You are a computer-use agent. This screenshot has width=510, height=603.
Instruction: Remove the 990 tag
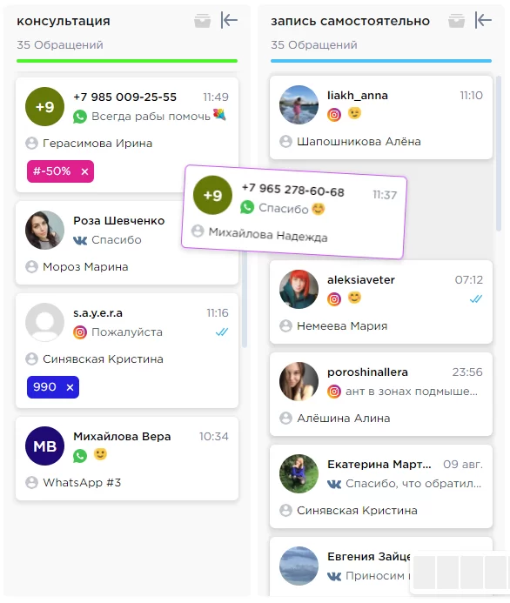[70, 387]
